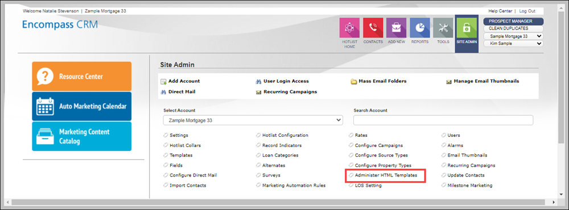Click the pencil icon beside Rates
The width and height of the screenshot is (569, 210).
tap(351, 136)
